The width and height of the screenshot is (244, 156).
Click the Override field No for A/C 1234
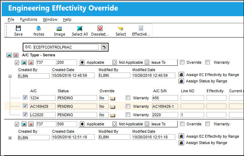pyautogui.click(x=104, y=98)
